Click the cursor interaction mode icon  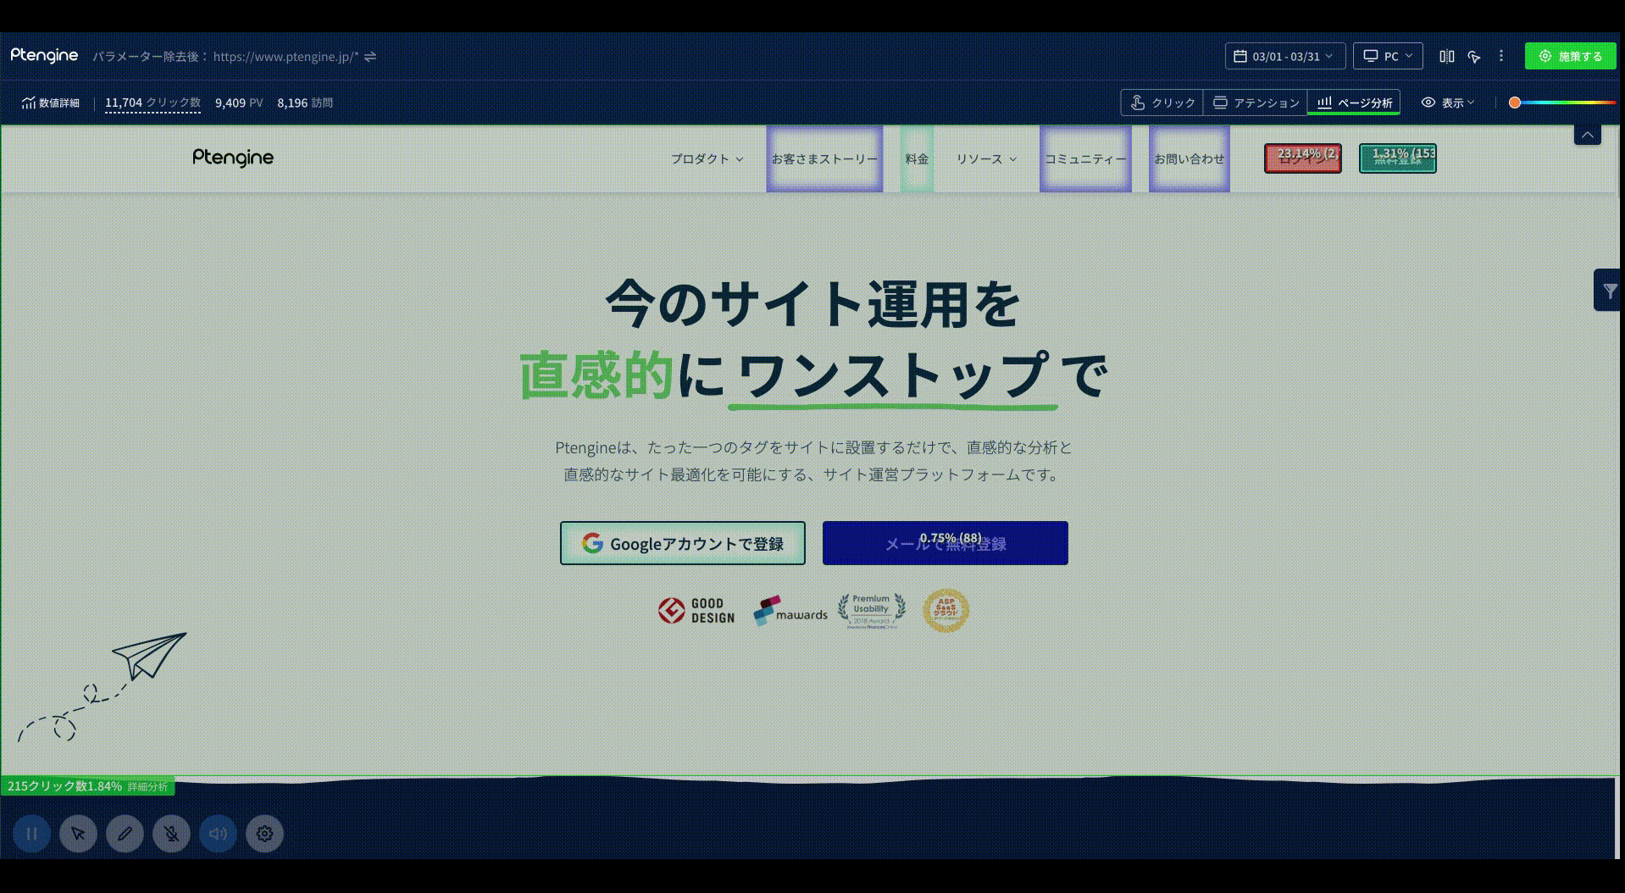coord(1474,56)
